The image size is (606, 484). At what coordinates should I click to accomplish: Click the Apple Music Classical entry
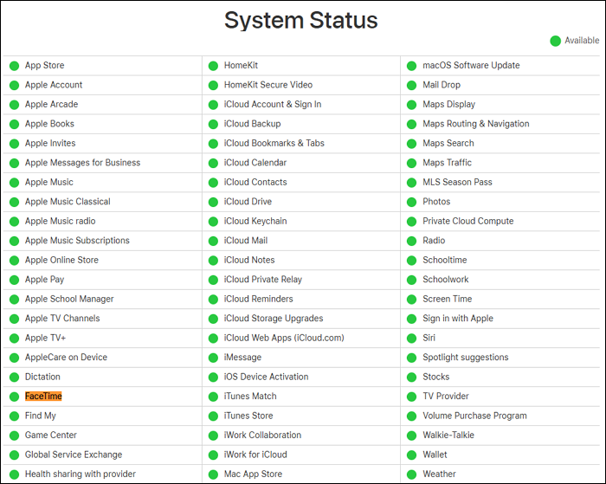click(x=68, y=202)
